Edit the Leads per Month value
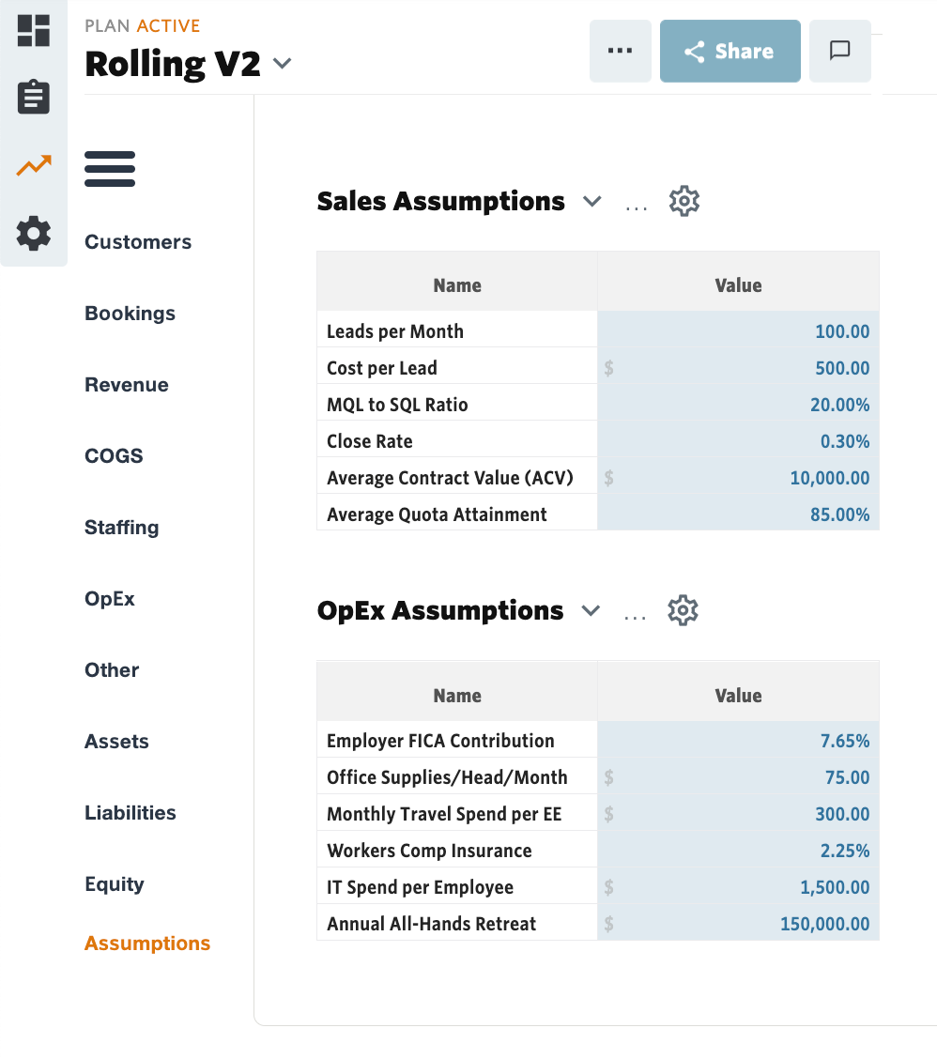The image size is (937, 1059). 738,331
